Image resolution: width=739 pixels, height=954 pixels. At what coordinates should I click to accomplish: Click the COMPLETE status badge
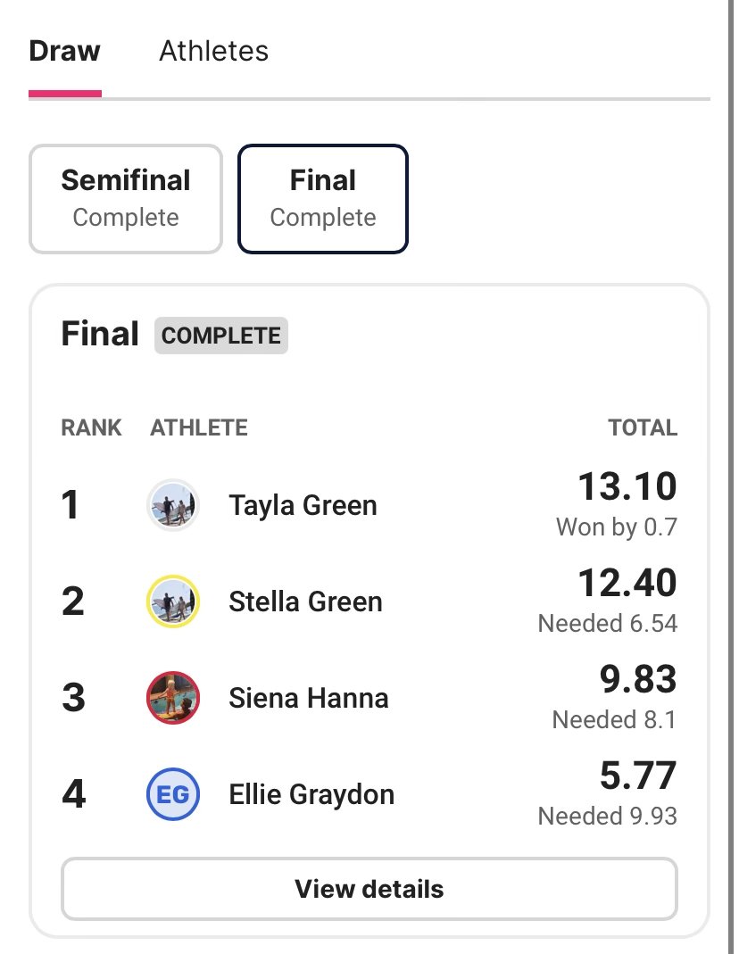221,336
